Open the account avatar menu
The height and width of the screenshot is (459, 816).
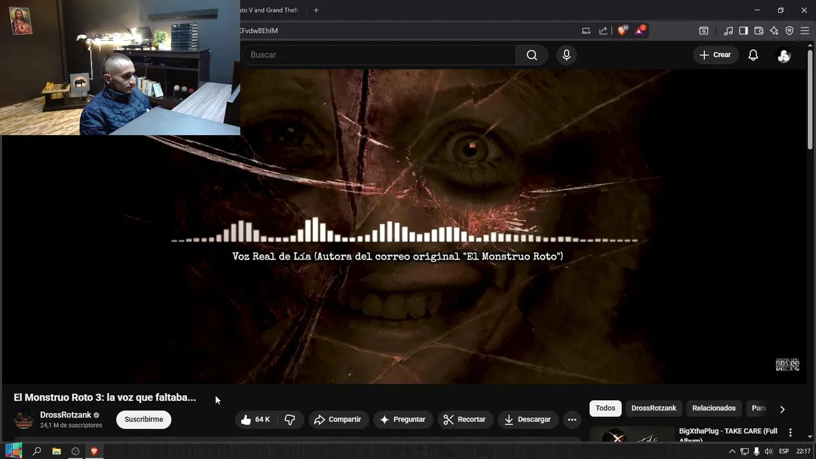[783, 55]
